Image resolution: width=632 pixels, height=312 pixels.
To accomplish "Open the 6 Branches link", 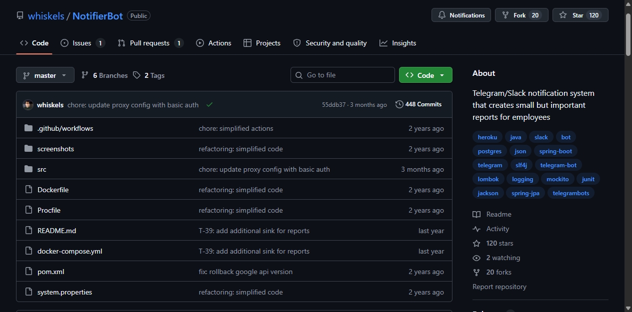I will [104, 75].
